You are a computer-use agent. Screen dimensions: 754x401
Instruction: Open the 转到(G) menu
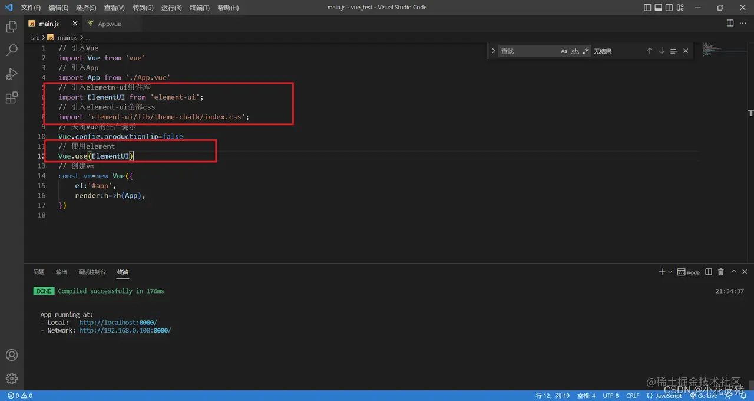click(143, 8)
